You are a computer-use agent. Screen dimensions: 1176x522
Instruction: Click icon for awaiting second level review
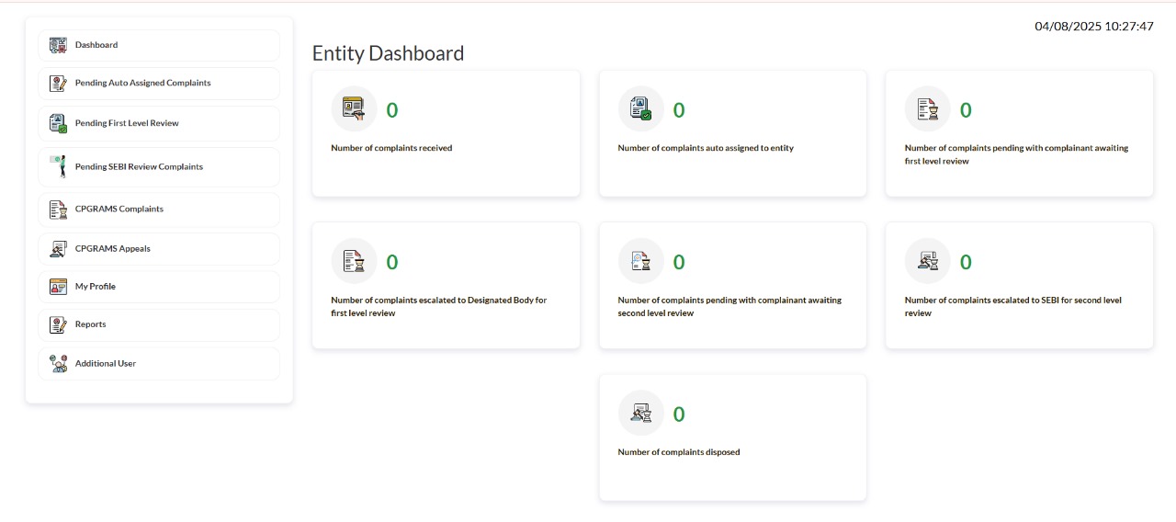point(640,261)
